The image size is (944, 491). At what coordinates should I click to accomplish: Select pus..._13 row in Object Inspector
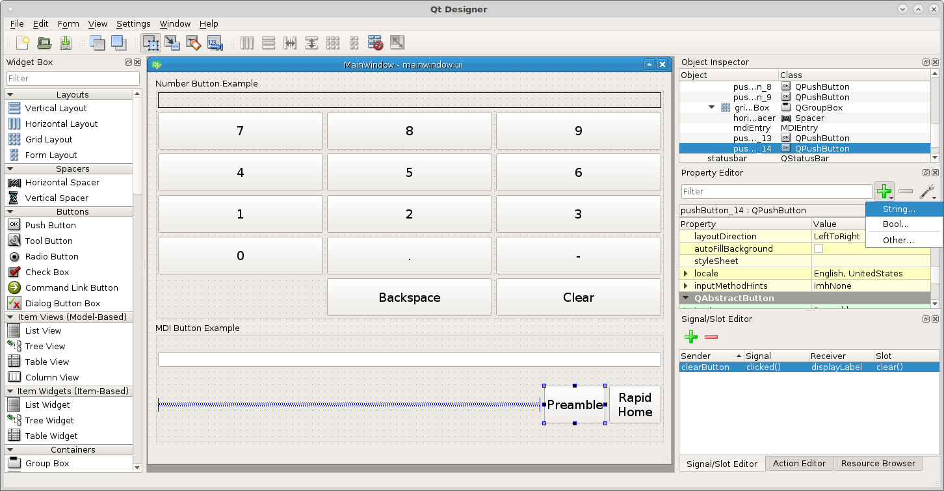tap(805, 138)
